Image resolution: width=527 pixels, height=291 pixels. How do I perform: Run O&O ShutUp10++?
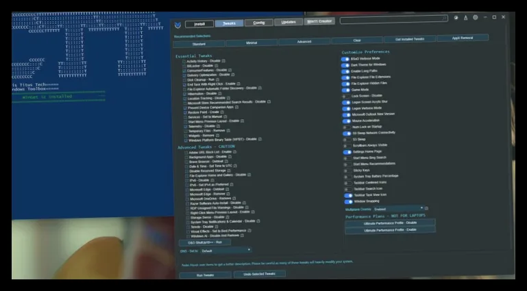pyautogui.click(x=205, y=242)
